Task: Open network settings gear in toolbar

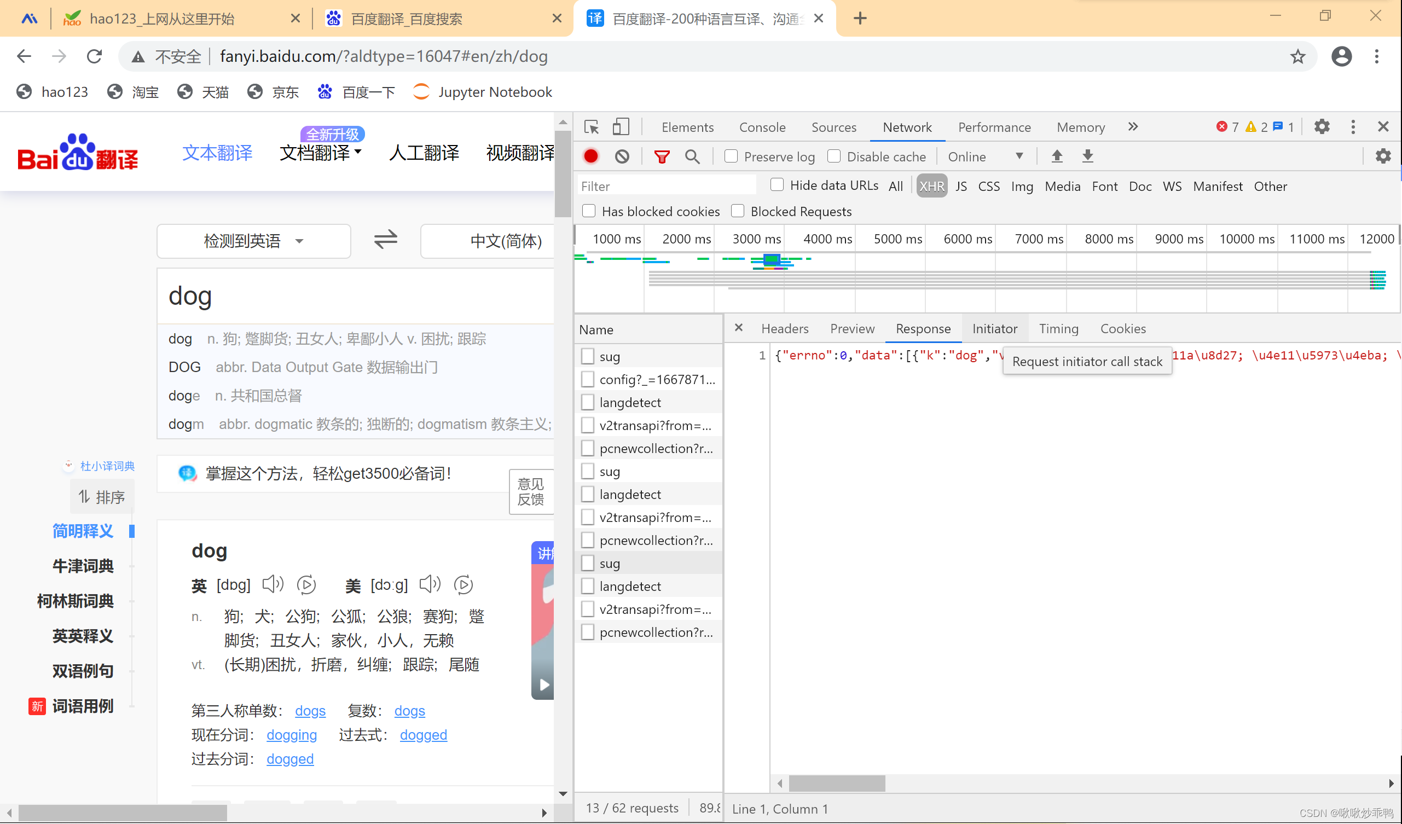Action: [x=1382, y=156]
